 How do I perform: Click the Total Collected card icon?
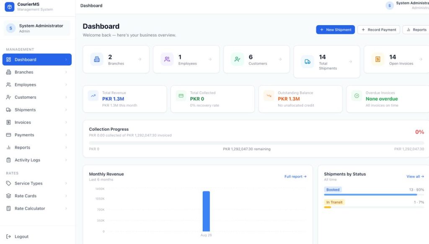coord(181,96)
